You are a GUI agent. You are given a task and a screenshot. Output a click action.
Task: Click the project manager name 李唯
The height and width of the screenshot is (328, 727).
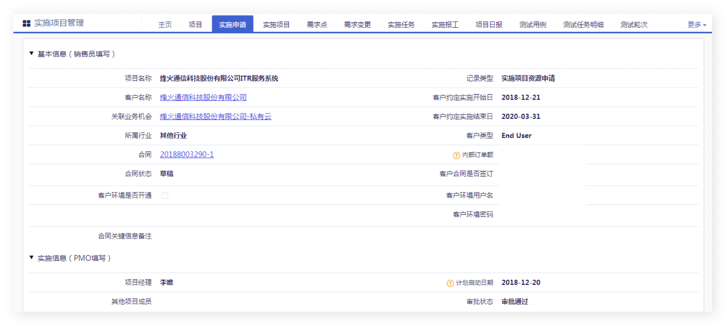[x=166, y=282]
